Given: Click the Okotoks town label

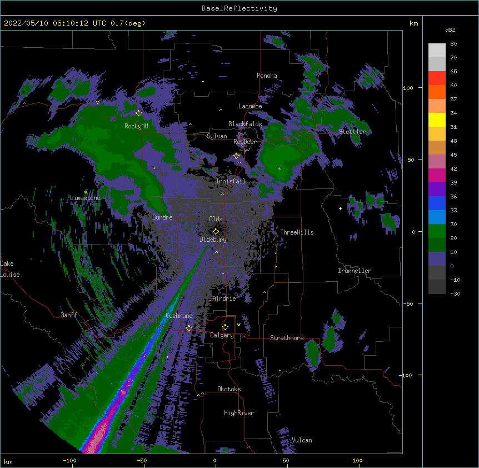Looking at the screenshot, I should tap(229, 389).
